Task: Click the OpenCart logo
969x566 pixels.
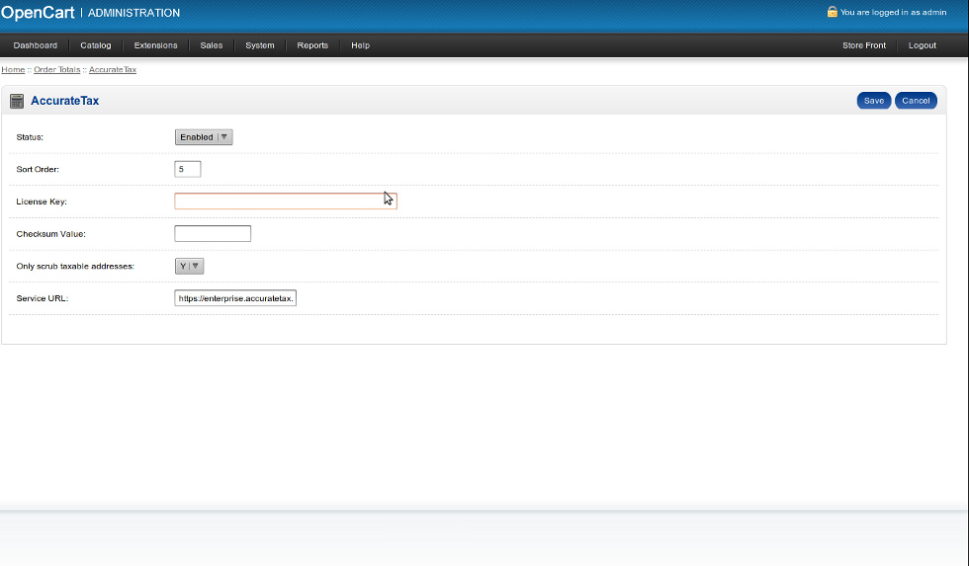Action: click(38, 13)
